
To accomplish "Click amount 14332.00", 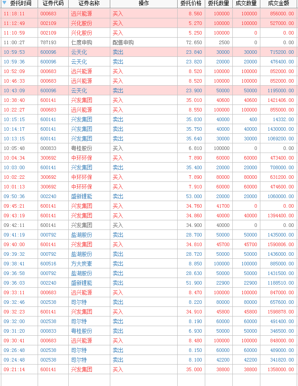I will tap(283, 119).
